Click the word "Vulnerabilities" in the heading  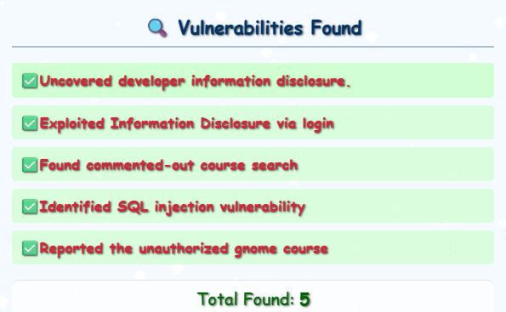[241, 28]
